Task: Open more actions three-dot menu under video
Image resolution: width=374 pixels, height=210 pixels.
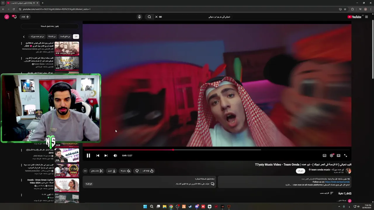Action: (85, 171)
